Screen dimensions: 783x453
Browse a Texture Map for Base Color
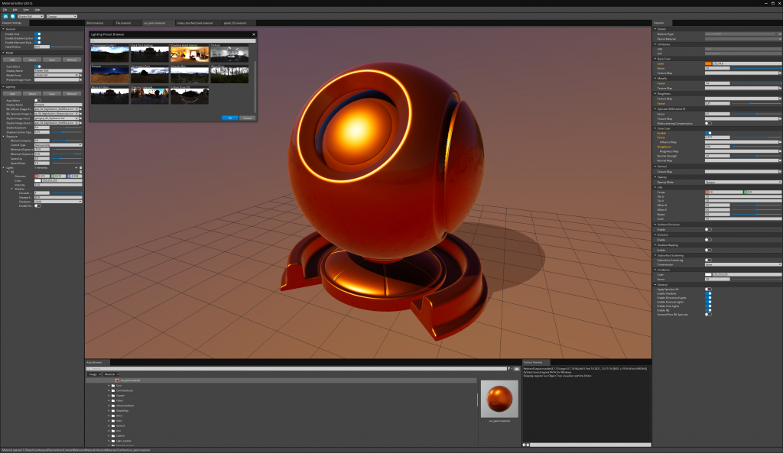pyautogui.click(x=778, y=73)
